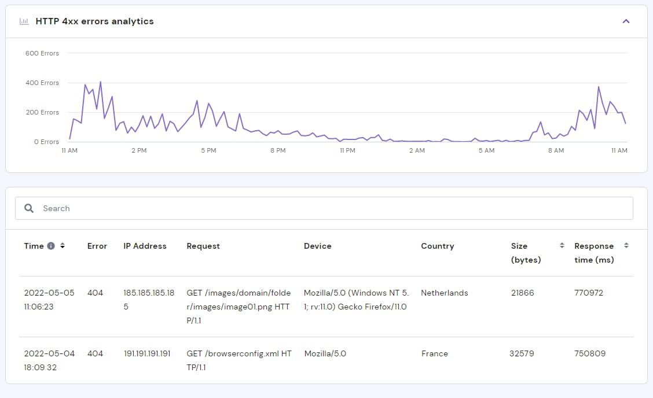The image size is (653, 398).
Task: Click the Device column header
Action: (317, 246)
